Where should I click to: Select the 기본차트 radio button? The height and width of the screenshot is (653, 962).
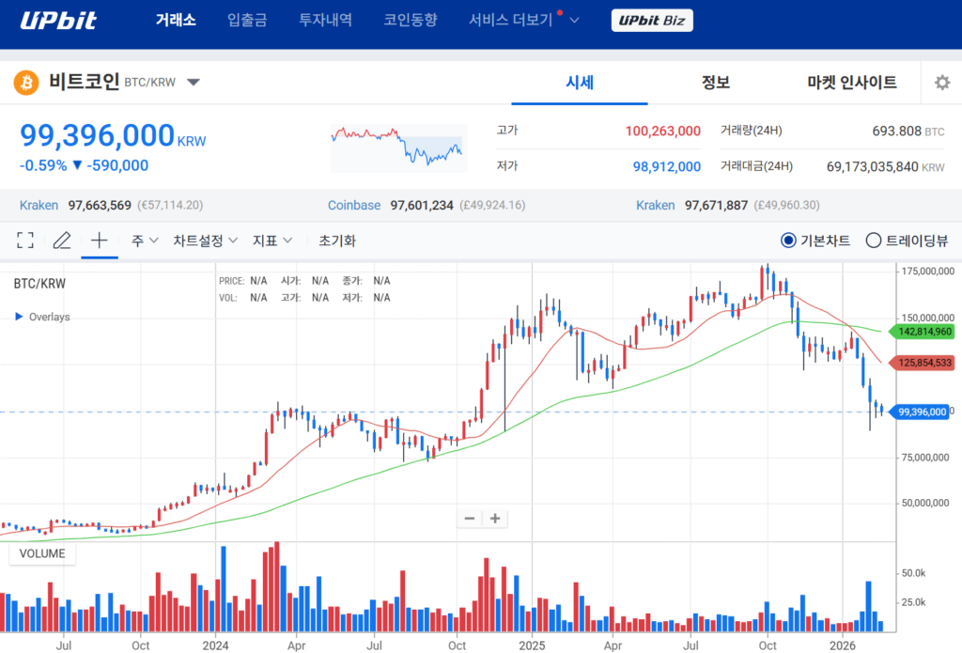(x=788, y=241)
